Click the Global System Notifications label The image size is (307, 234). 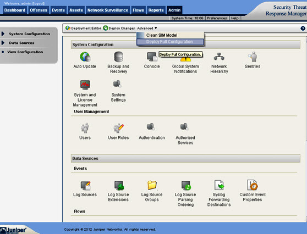tap(185, 69)
